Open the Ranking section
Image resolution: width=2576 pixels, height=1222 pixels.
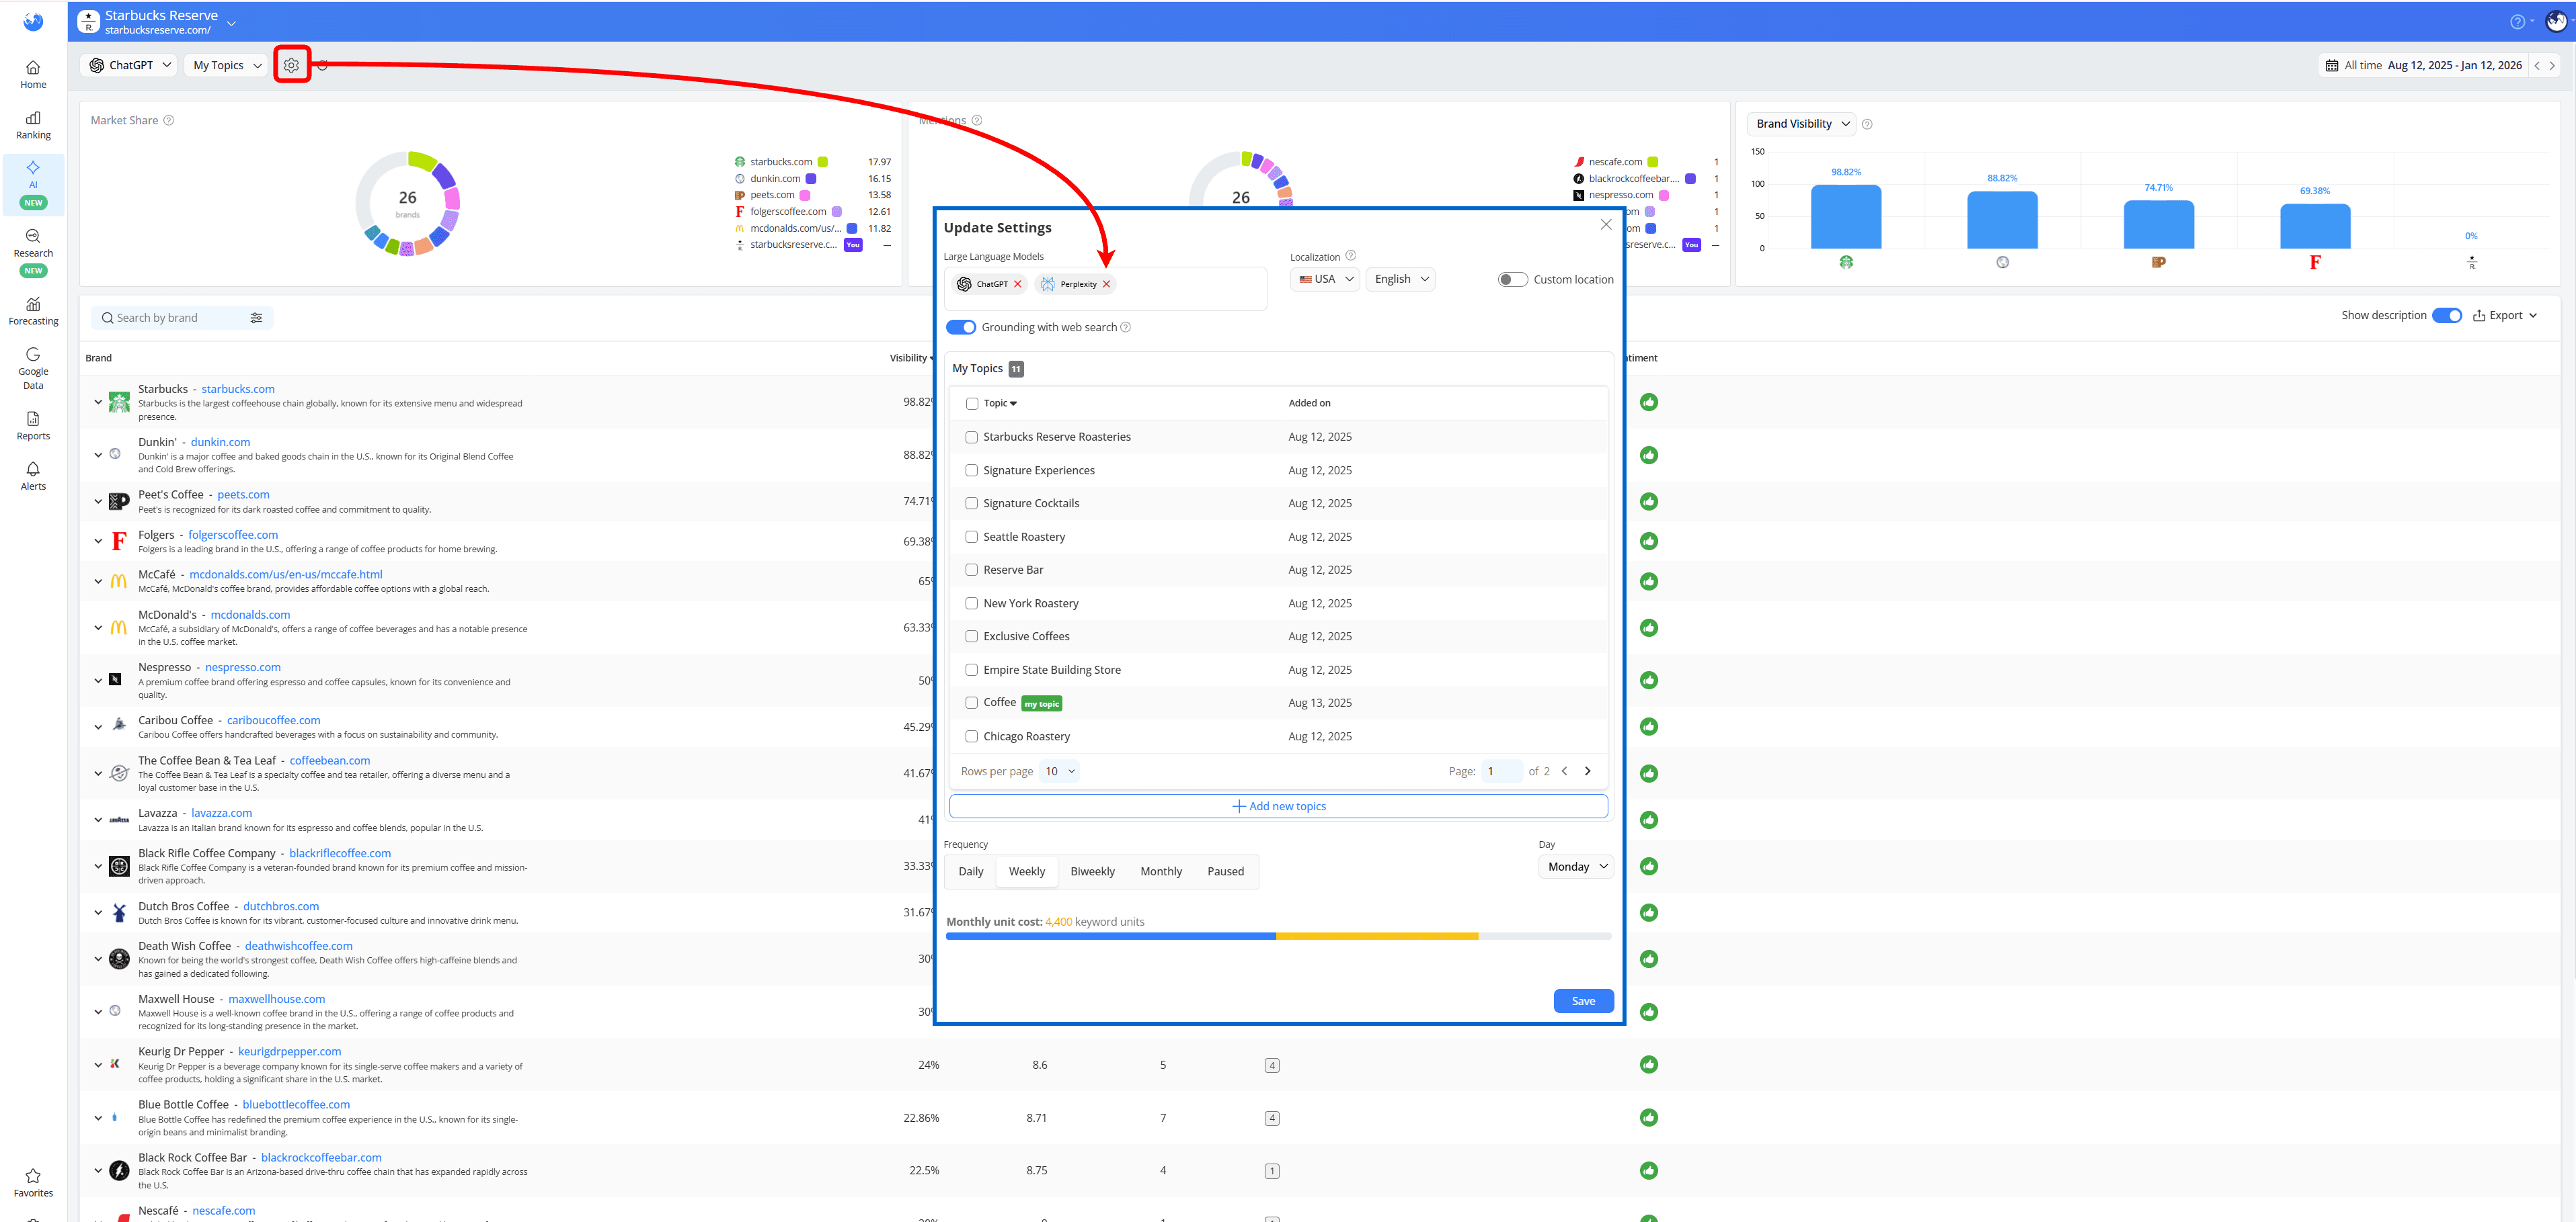point(33,124)
